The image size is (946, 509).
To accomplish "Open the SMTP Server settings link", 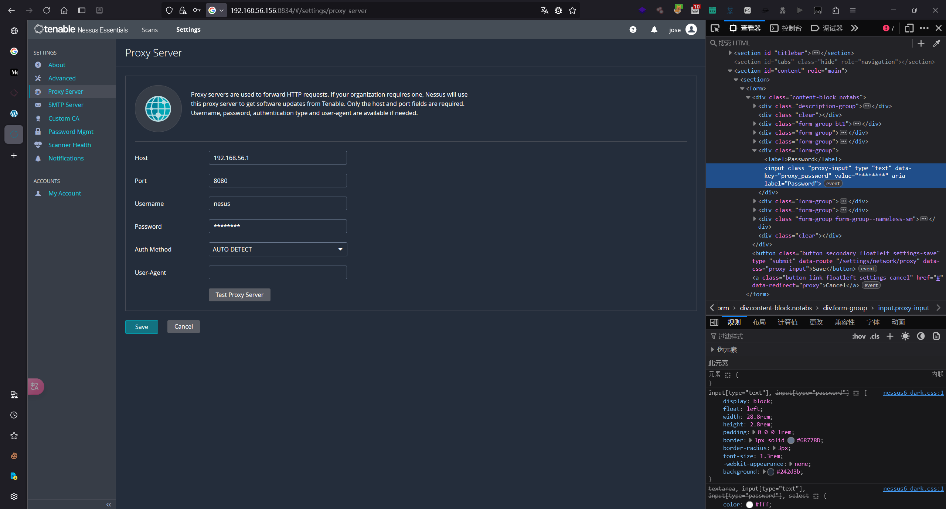I will pos(66,105).
